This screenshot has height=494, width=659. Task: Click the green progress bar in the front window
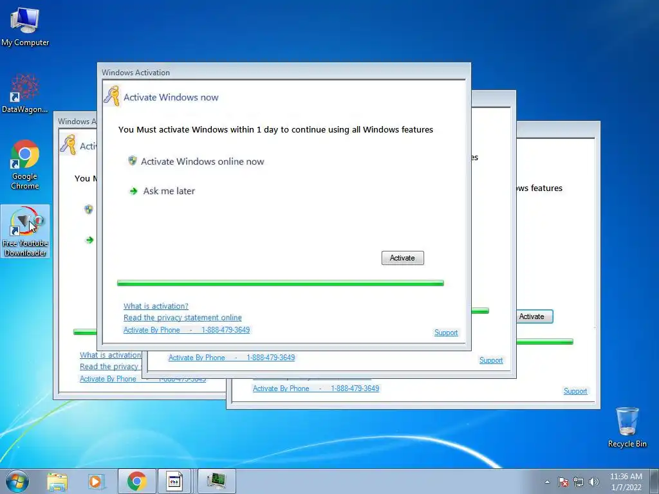[x=281, y=283]
